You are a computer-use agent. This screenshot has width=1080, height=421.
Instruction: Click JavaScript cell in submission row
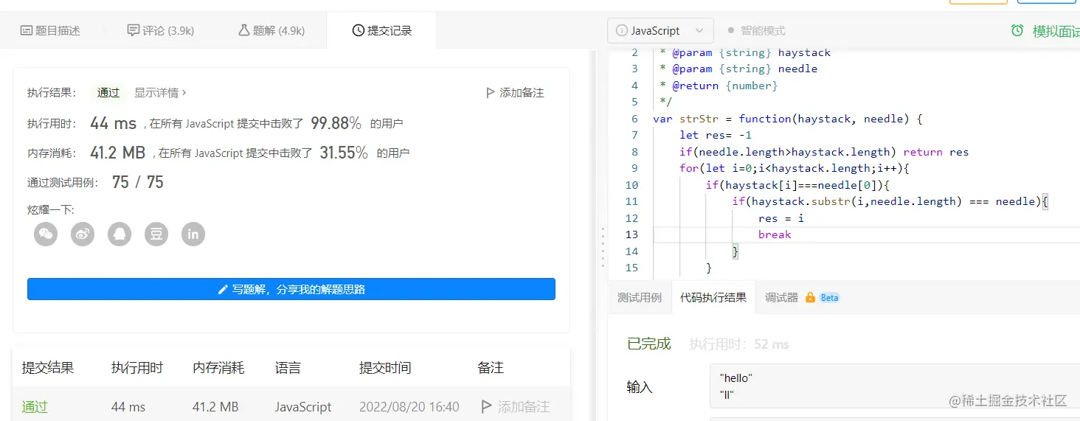click(303, 406)
